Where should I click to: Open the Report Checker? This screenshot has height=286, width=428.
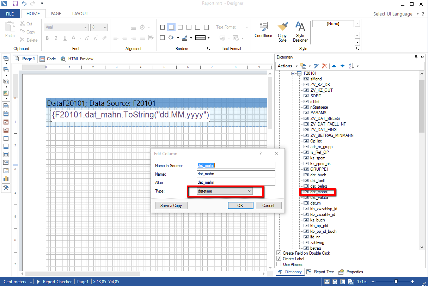point(54,282)
